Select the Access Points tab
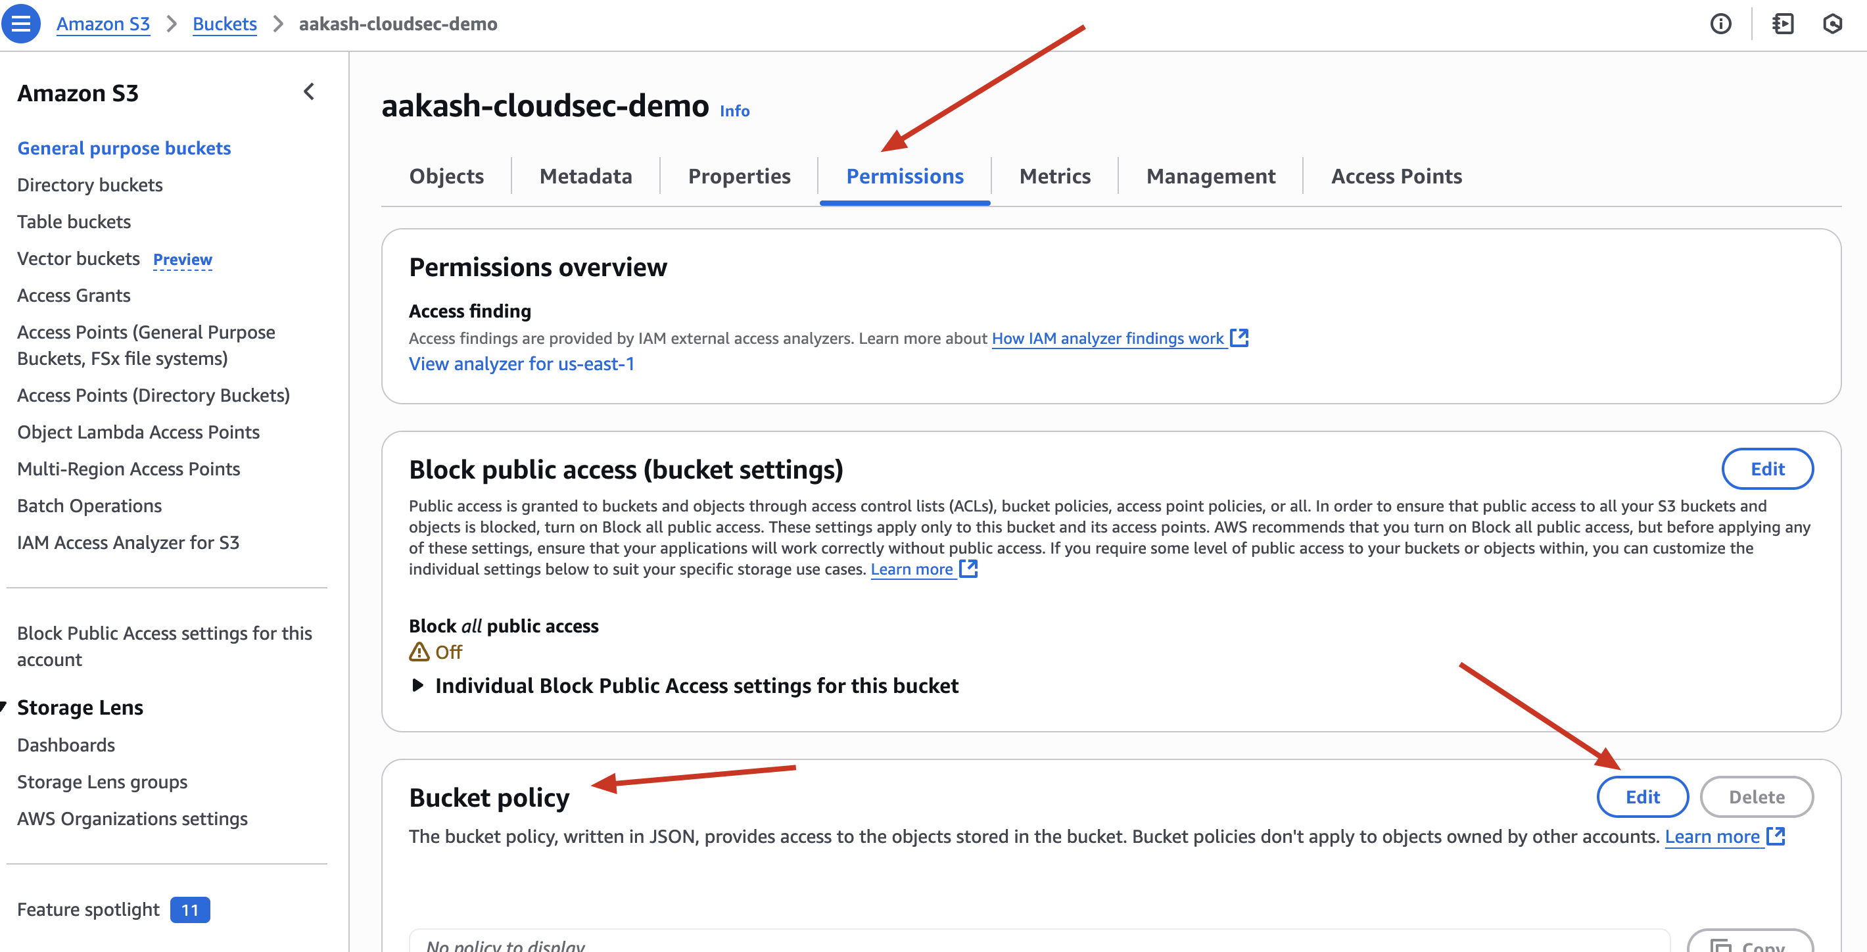The image size is (1867, 952). pos(1396,176)
